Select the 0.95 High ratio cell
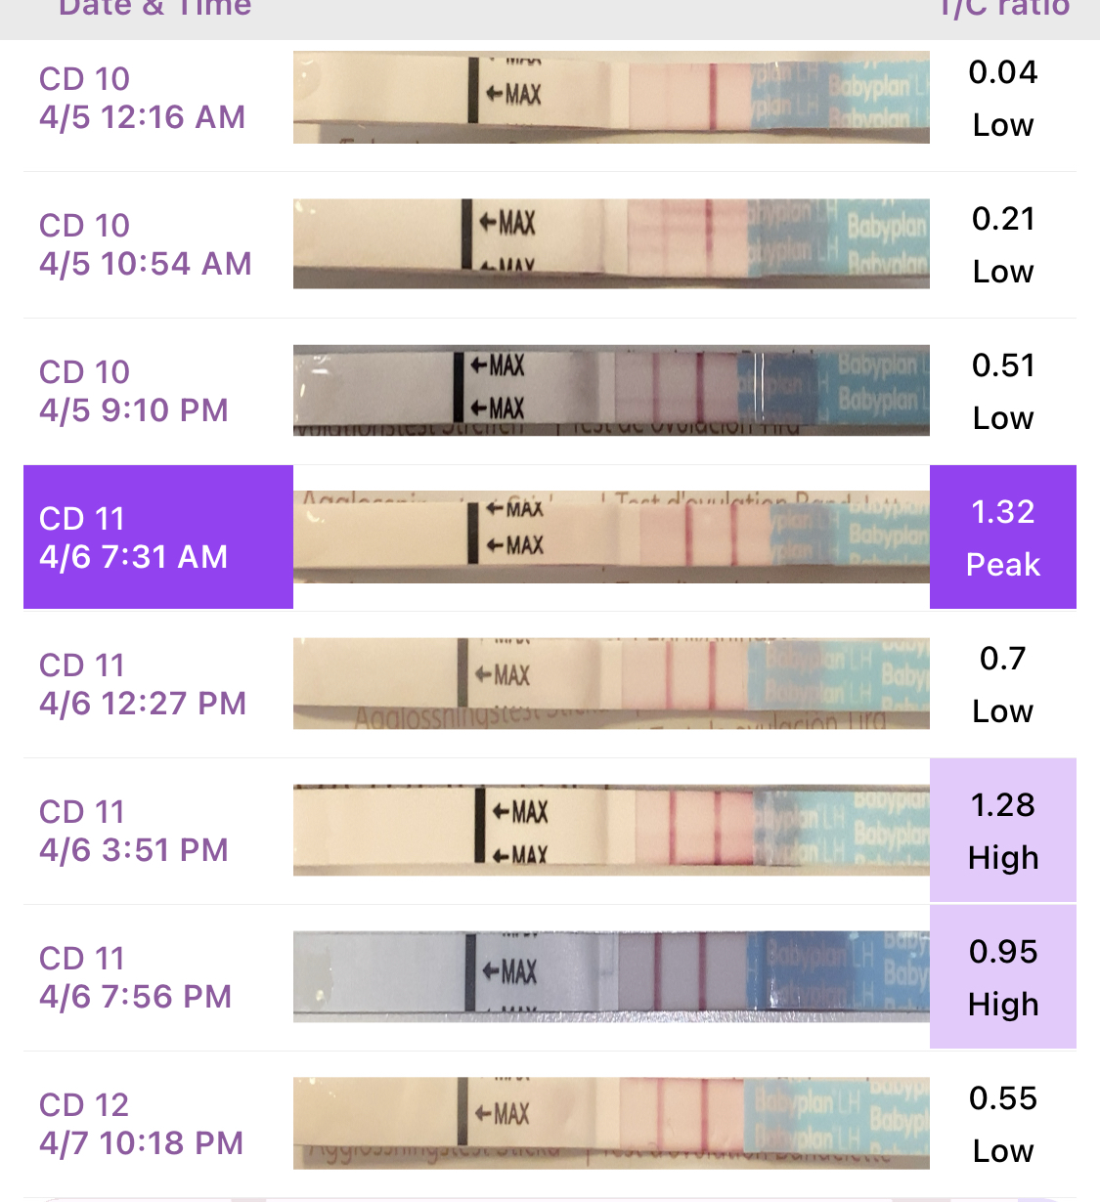Image resolution: width=1100 pixels, height=1202 pixels. [x=1002, y=976]
